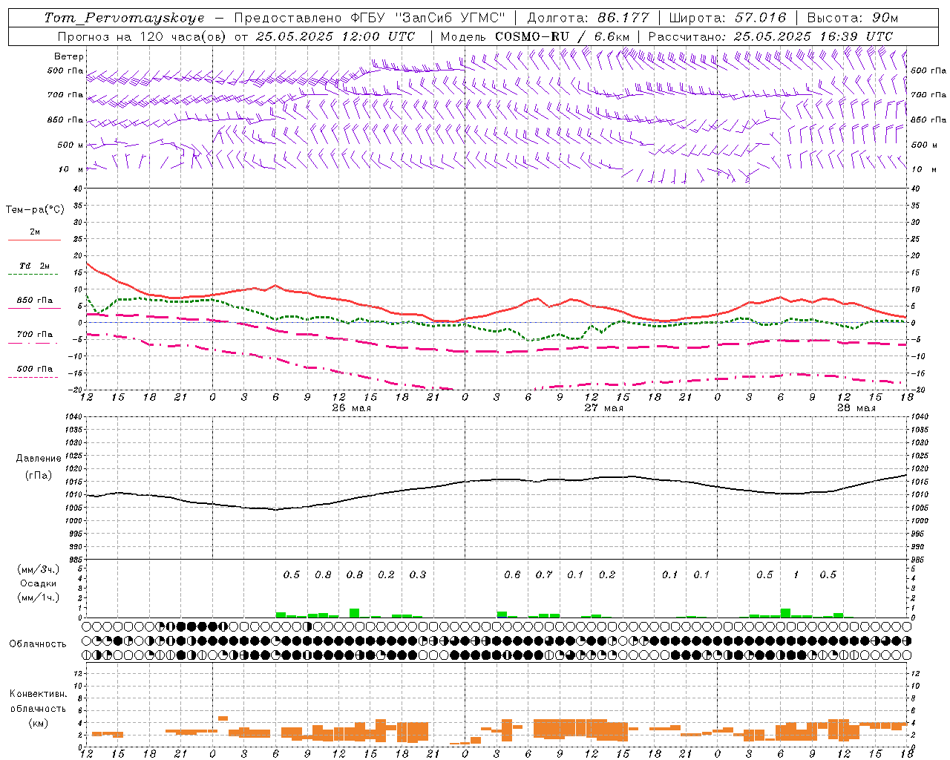This screenshot has width=950, height=760.
Task: Click the Высота: 90м value
Action: pyautogui.click(x=852, y=18)
